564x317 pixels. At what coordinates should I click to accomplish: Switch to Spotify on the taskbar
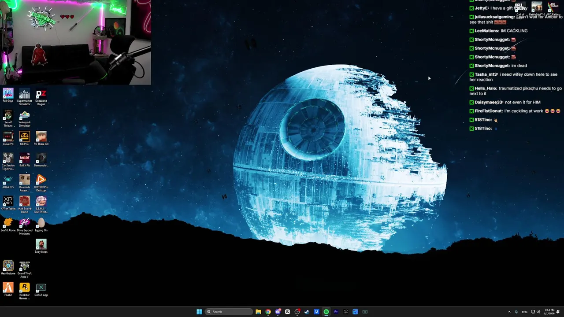tap(326, 312)
